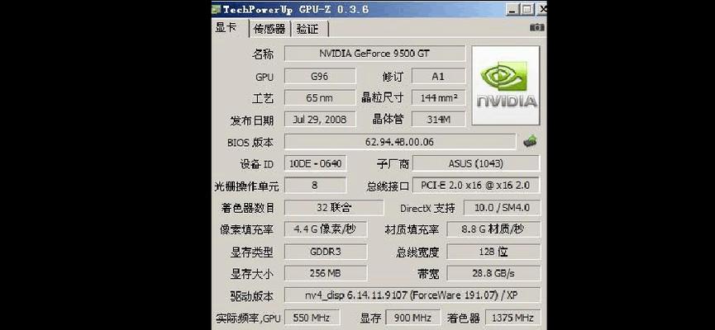
Task: Click the bus interface PCI-E 2.0 field
Action: point(476,186)
